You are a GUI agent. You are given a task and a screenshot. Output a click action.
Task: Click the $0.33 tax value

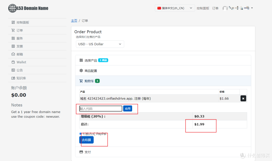pyautogui.click(x=199, y=116)
